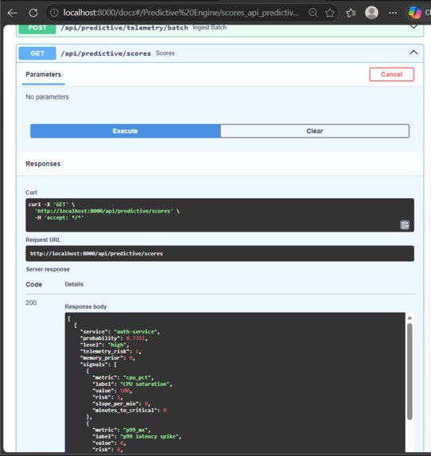
Task: Open the zoom magnifier icon in address bar
Action: [x=313, y=13]
